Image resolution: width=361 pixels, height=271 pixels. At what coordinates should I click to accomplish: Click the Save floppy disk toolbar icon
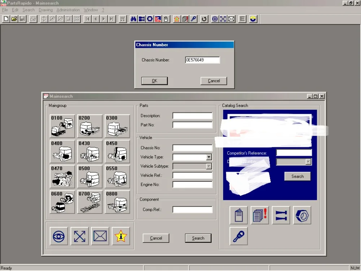pos(22,19)
